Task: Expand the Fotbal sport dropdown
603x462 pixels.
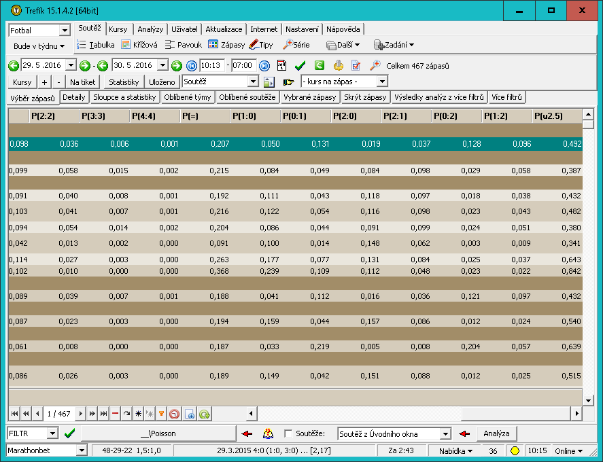Action: coord(65,31)
